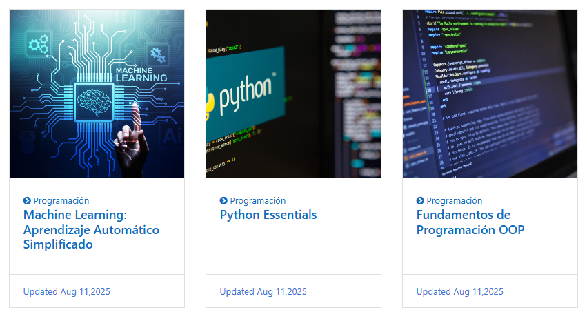587x316 pixels.
Task: Select Programación category on Machine Learning card
Action: 61,201
